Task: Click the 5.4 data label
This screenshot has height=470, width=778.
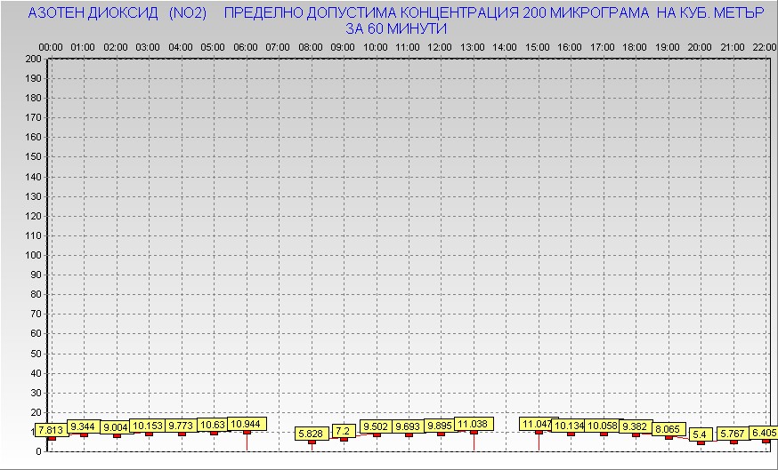Action: point(700,434)
